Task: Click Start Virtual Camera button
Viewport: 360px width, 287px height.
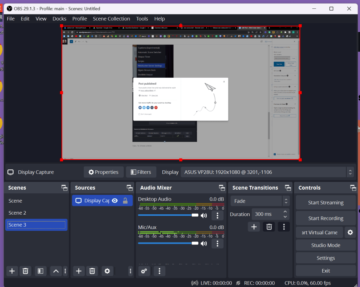Action: (319, 233)
